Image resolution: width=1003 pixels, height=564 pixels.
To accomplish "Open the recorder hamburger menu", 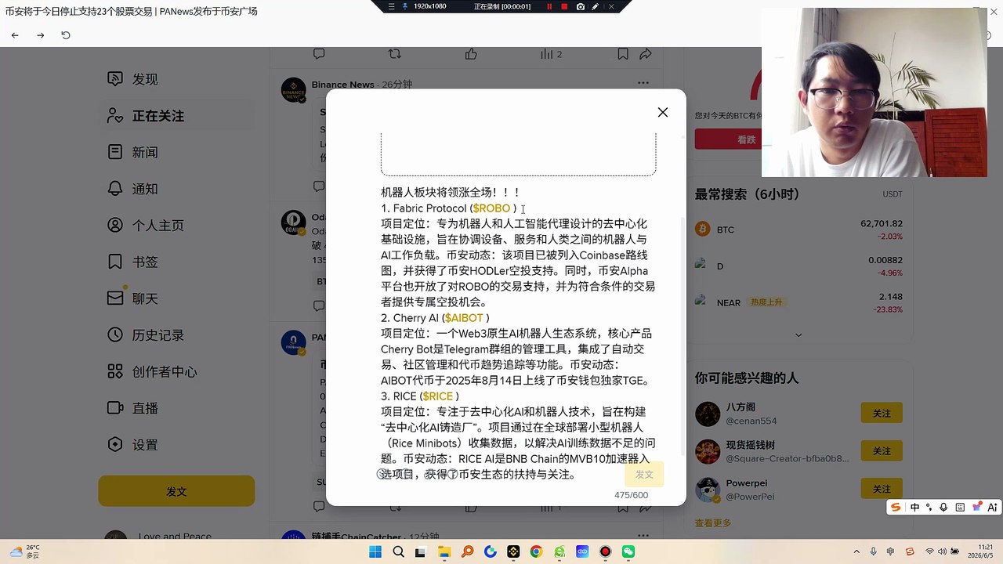I will [392, 6].
